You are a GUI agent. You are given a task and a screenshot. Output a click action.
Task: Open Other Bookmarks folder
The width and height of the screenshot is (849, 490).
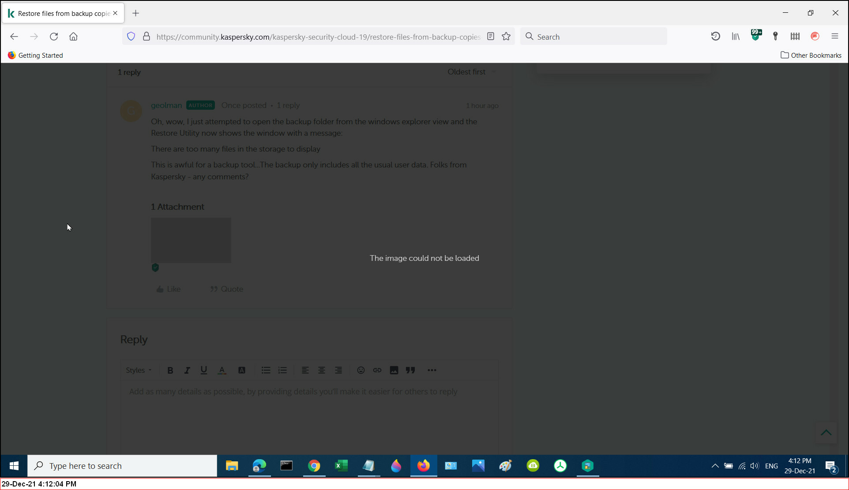[x=811, y=55]
